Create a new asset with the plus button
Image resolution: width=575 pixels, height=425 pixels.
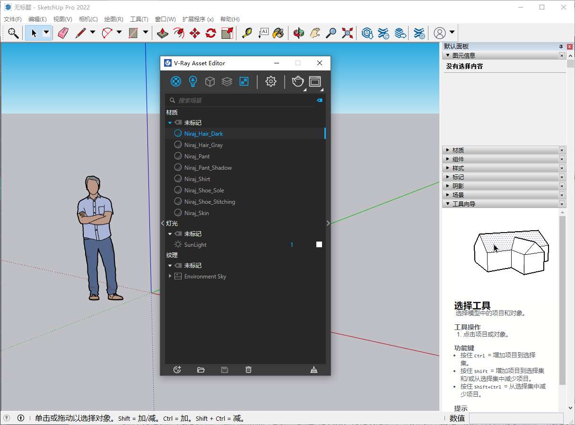[x=177, y=370]
